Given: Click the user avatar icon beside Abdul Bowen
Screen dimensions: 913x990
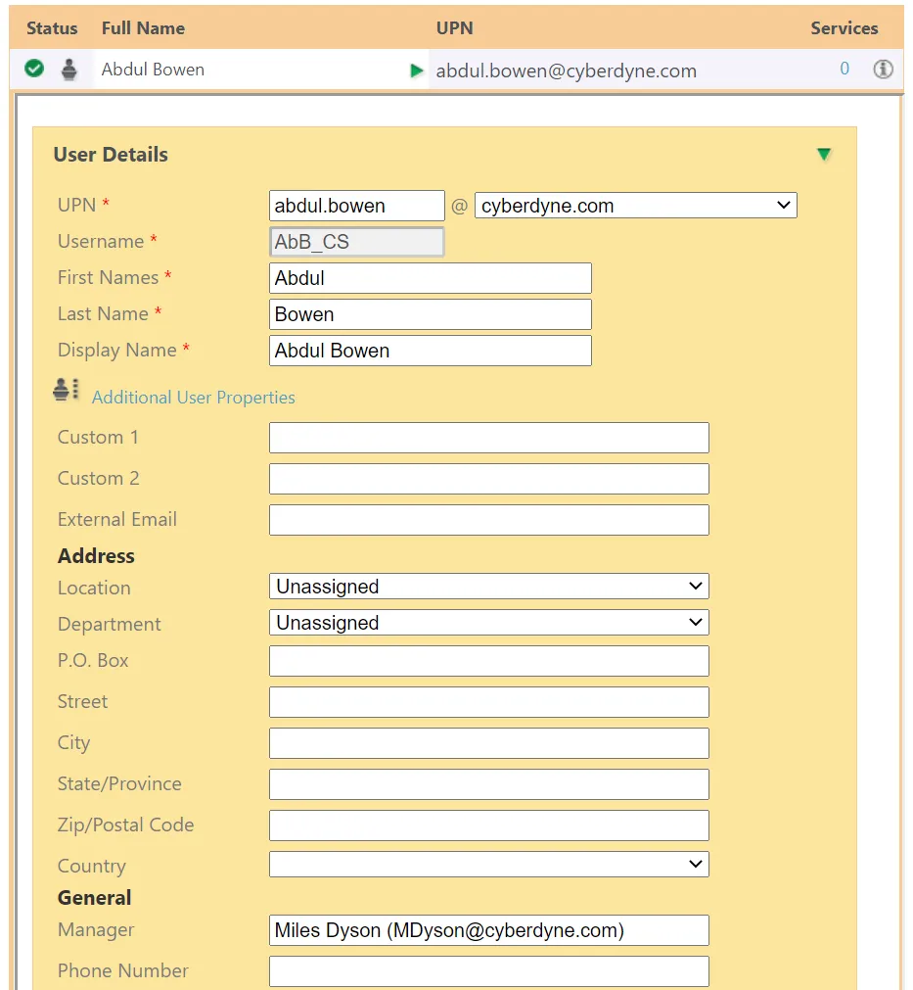Looking at the screenshot, I should point(68,70).
